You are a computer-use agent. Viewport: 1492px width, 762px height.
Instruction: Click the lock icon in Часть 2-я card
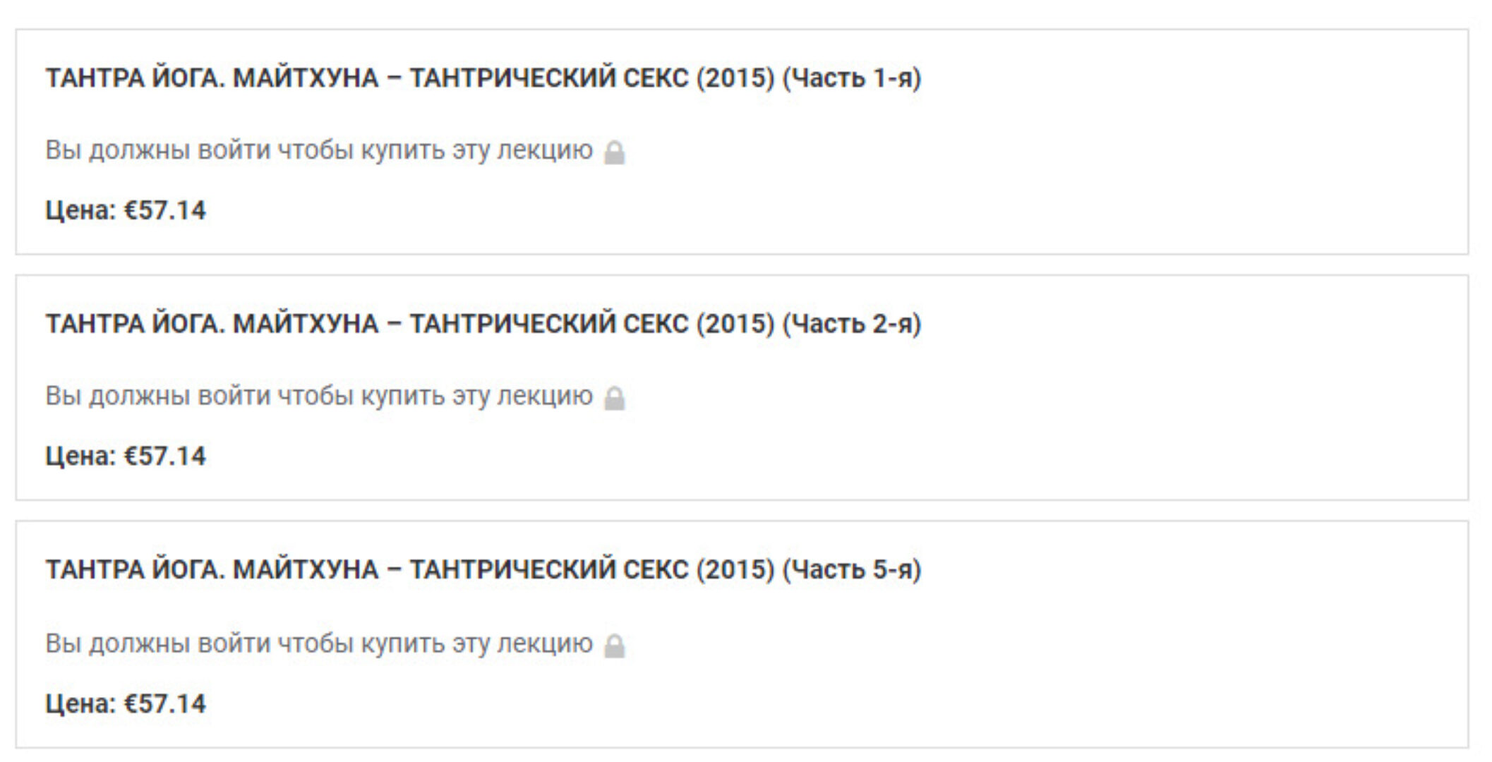(615, 398)
